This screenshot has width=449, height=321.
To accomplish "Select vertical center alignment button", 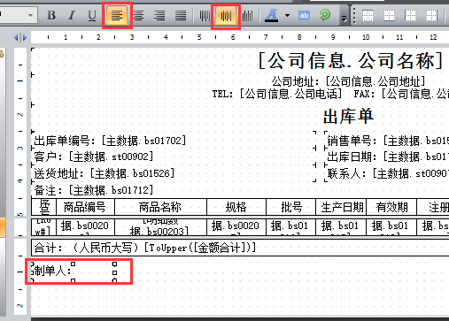I will (x=226, y=16).
